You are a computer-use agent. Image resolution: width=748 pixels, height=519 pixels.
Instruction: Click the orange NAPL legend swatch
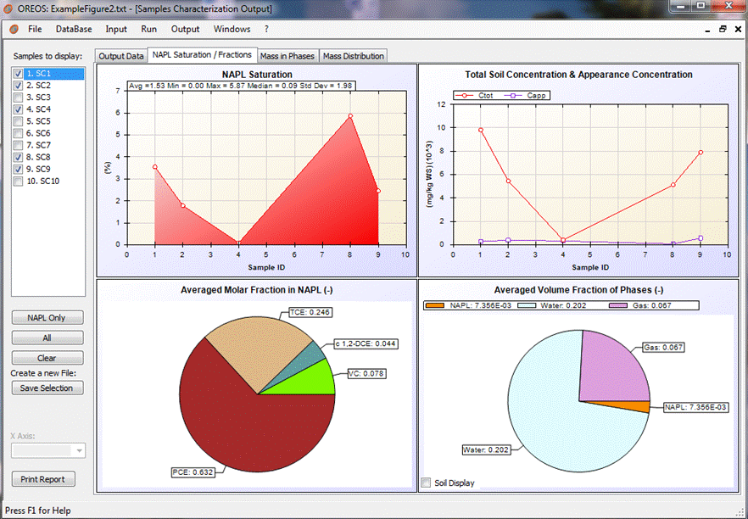435,305
